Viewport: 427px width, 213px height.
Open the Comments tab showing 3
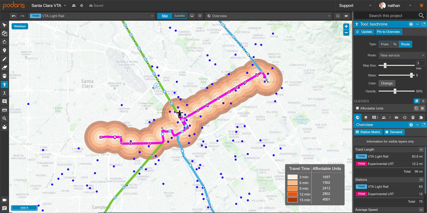(x=375, y=118)
